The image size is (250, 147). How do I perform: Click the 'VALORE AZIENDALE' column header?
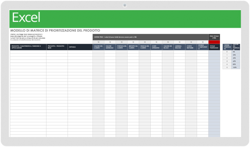(x=110, y=47)
